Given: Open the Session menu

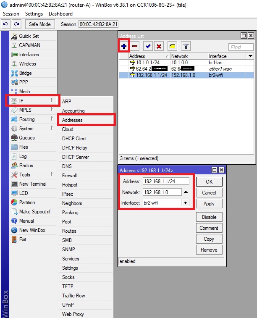Looking at the screenshot, I should coord(11,14).
